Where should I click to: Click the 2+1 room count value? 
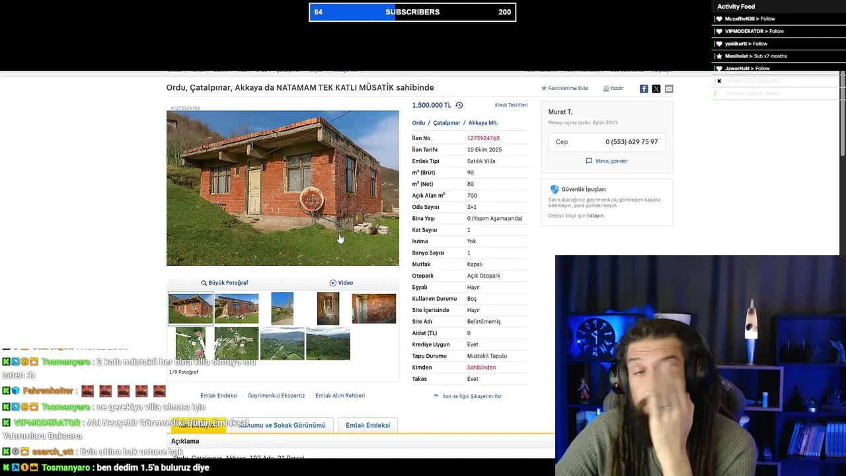(x=472, y=207)
